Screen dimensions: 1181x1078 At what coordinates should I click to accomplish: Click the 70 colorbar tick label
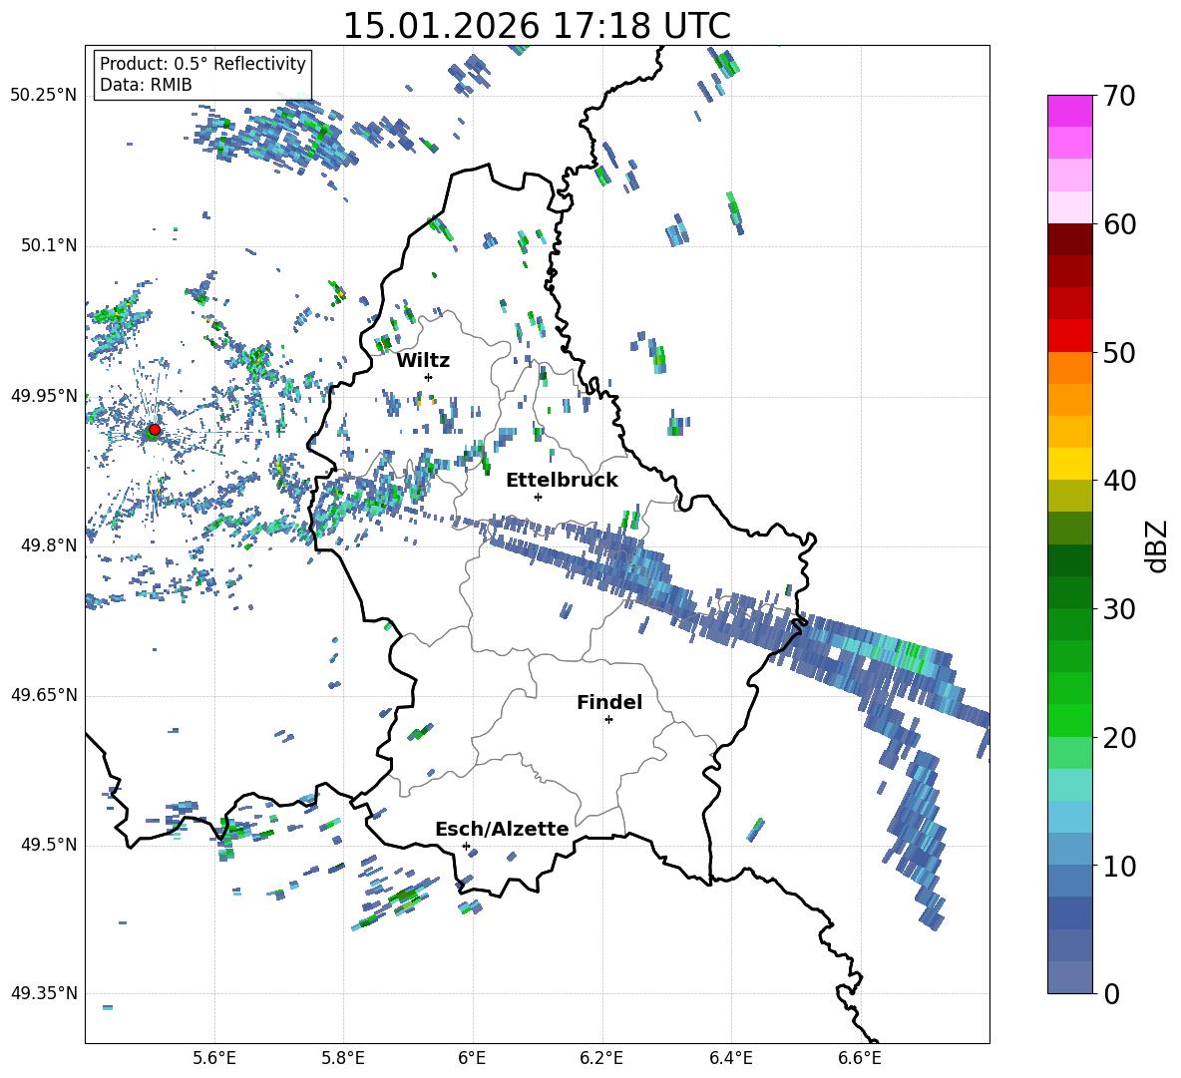(x=1119, y=97)
